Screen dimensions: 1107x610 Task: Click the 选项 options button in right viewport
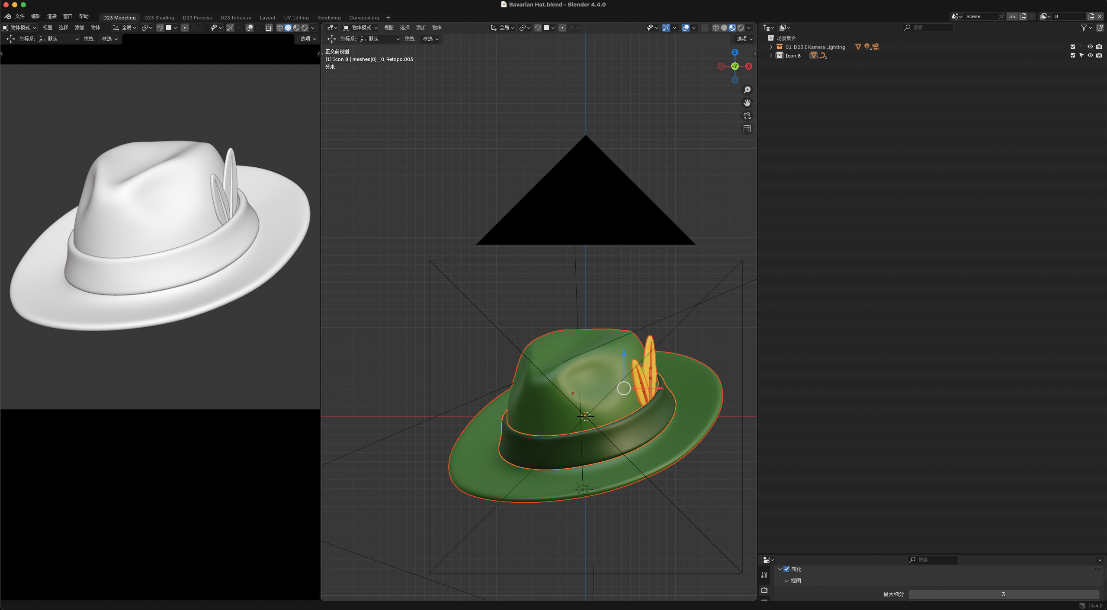click(x=744, y=39)
